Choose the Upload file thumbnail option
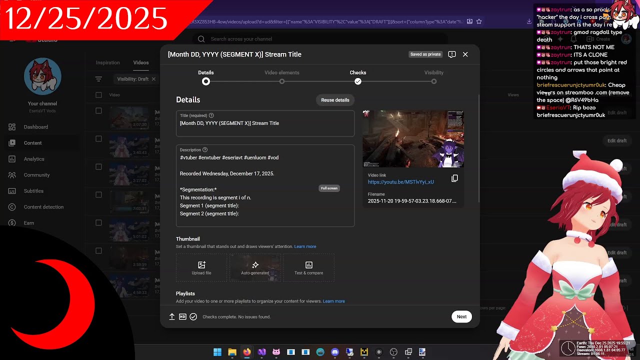Image resolution: width=640 pixels, height=360 pixels. click(201, 268)
